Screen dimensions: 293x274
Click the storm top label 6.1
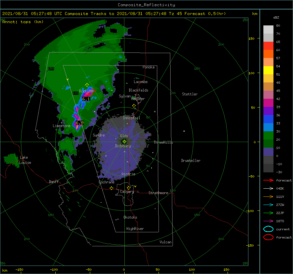(x=86, y=99)
